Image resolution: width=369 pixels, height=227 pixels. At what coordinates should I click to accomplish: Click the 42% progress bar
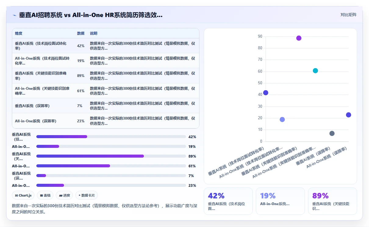click(111, 137)
